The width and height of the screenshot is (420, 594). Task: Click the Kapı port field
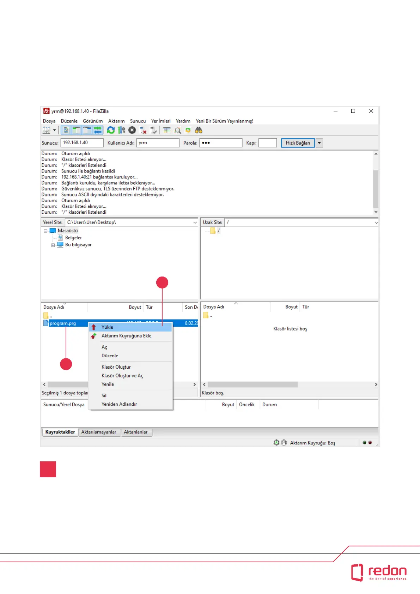268,143
